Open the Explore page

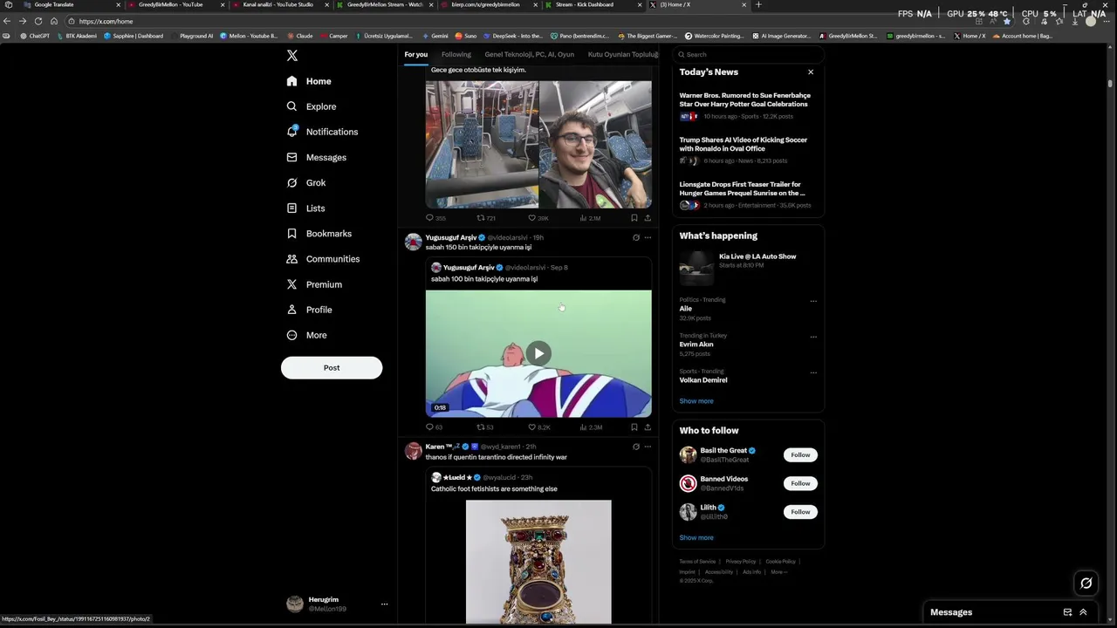click(312, 106)
